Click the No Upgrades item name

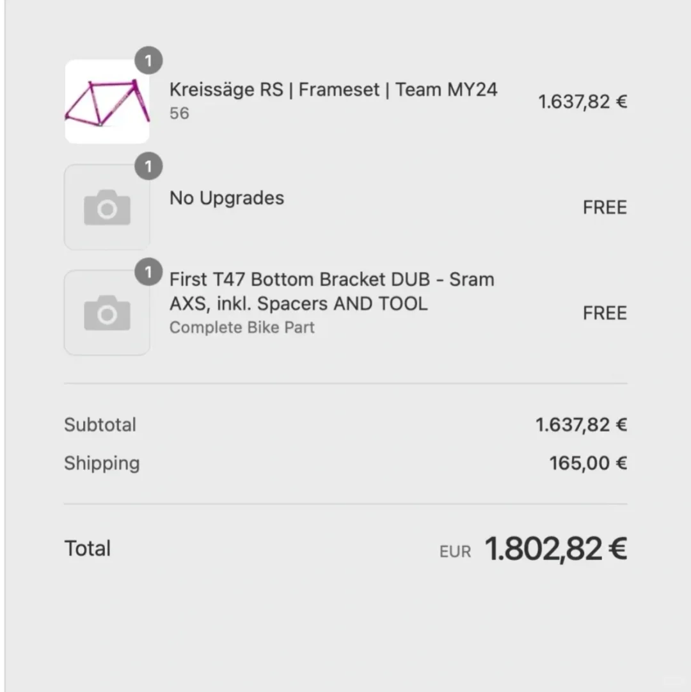point(226,198)
